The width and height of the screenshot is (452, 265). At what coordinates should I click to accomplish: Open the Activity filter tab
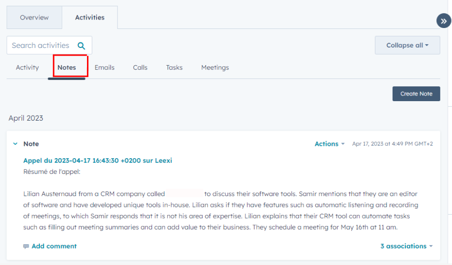(28, 67)
